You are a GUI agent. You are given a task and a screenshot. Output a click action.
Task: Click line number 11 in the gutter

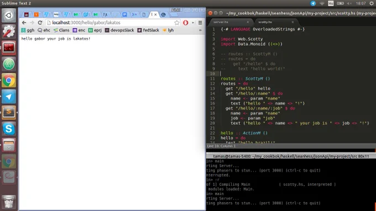(212, 78)
